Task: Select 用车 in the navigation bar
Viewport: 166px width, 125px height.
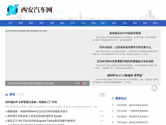Action: click(135, 23)
